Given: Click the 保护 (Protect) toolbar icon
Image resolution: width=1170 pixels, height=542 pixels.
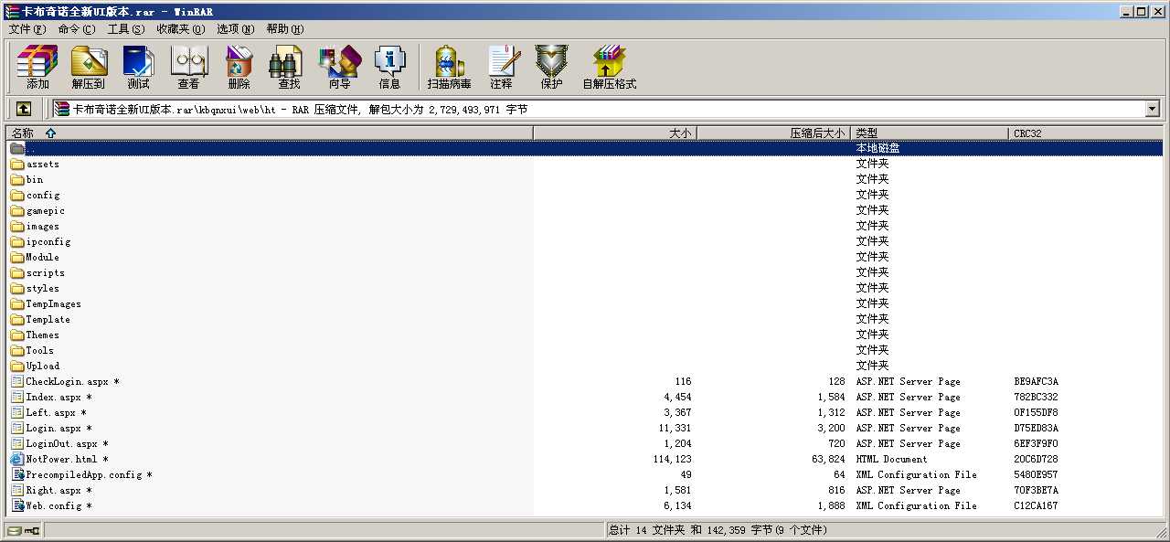Looking at the screenshot, I should [x=551, y=68].
